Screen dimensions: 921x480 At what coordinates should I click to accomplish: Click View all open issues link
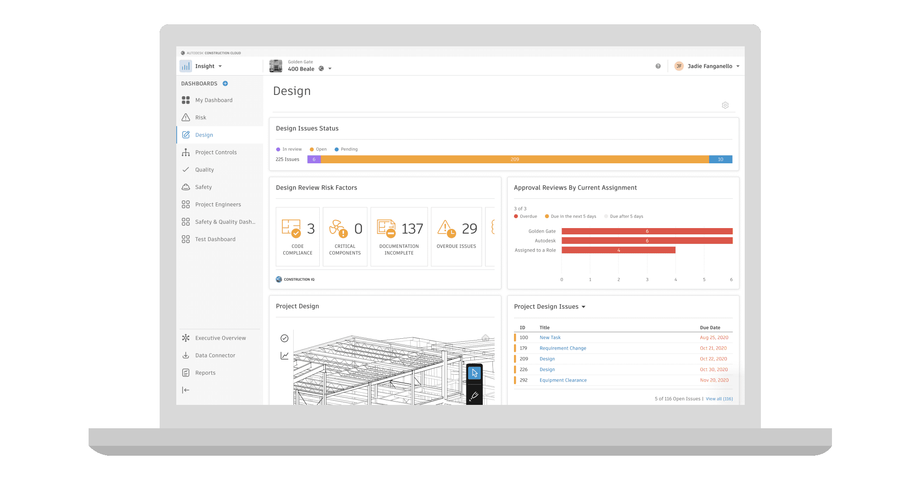click(x=719, y=399)
